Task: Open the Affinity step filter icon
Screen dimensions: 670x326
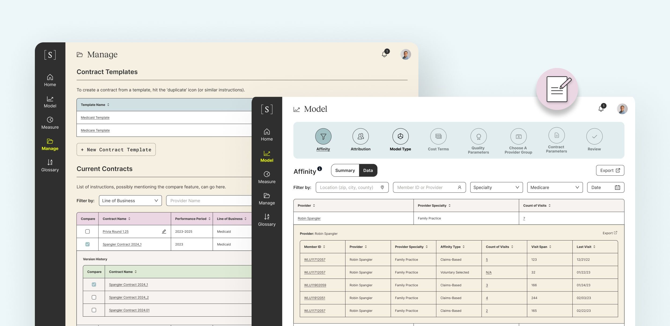Action: [323, 136]
